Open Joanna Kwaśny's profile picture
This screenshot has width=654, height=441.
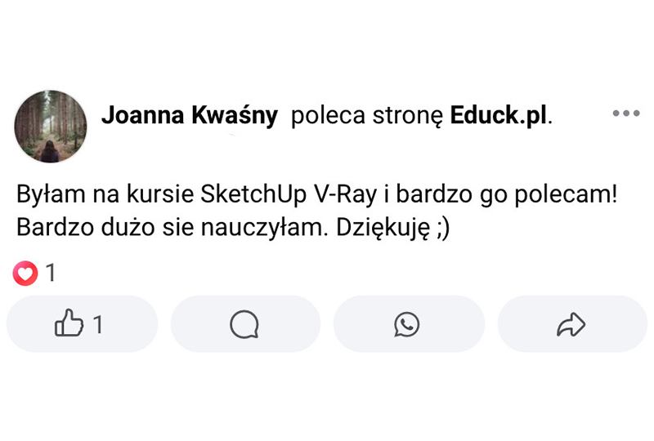click(x=51, y=127)
